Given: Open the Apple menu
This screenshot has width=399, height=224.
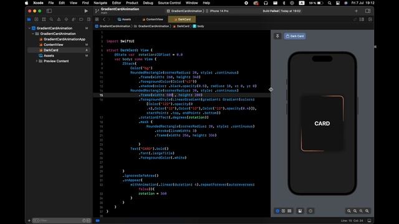Looking at the screenshot, I should (26, 2).
